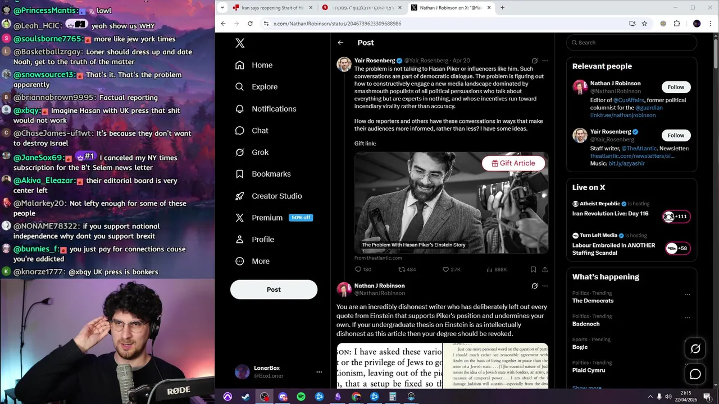The width and height of the screenshot is (719, 404).
Task: Share Yair Rosenberg's post
Action: (545, 270)
